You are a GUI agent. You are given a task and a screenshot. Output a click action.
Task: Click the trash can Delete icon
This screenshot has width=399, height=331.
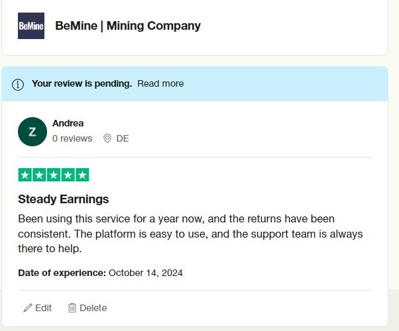coord(72,308)
